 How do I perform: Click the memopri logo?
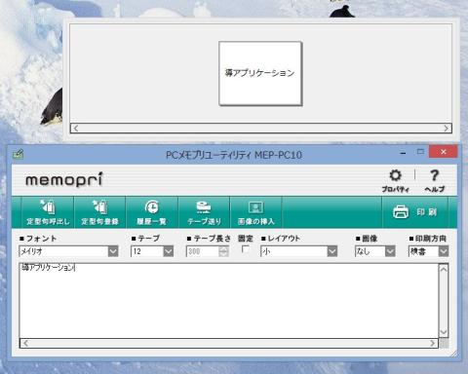[64, 179]
